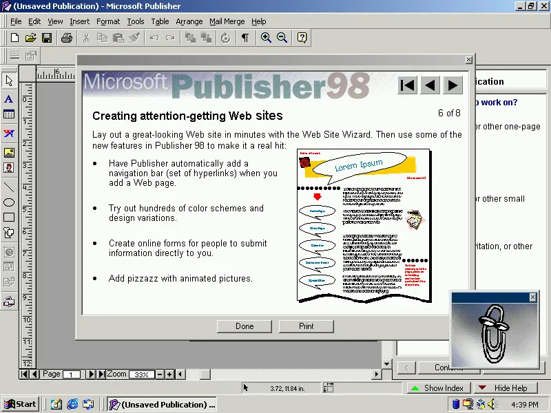Click the Print icon on the toolbar
This screenshot has height=413, width=551.
click(66, 38)
